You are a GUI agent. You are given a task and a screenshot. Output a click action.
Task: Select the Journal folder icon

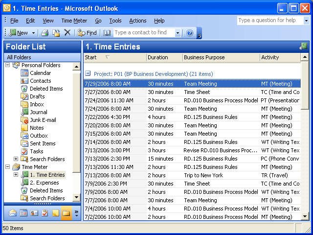pos(24,112)
